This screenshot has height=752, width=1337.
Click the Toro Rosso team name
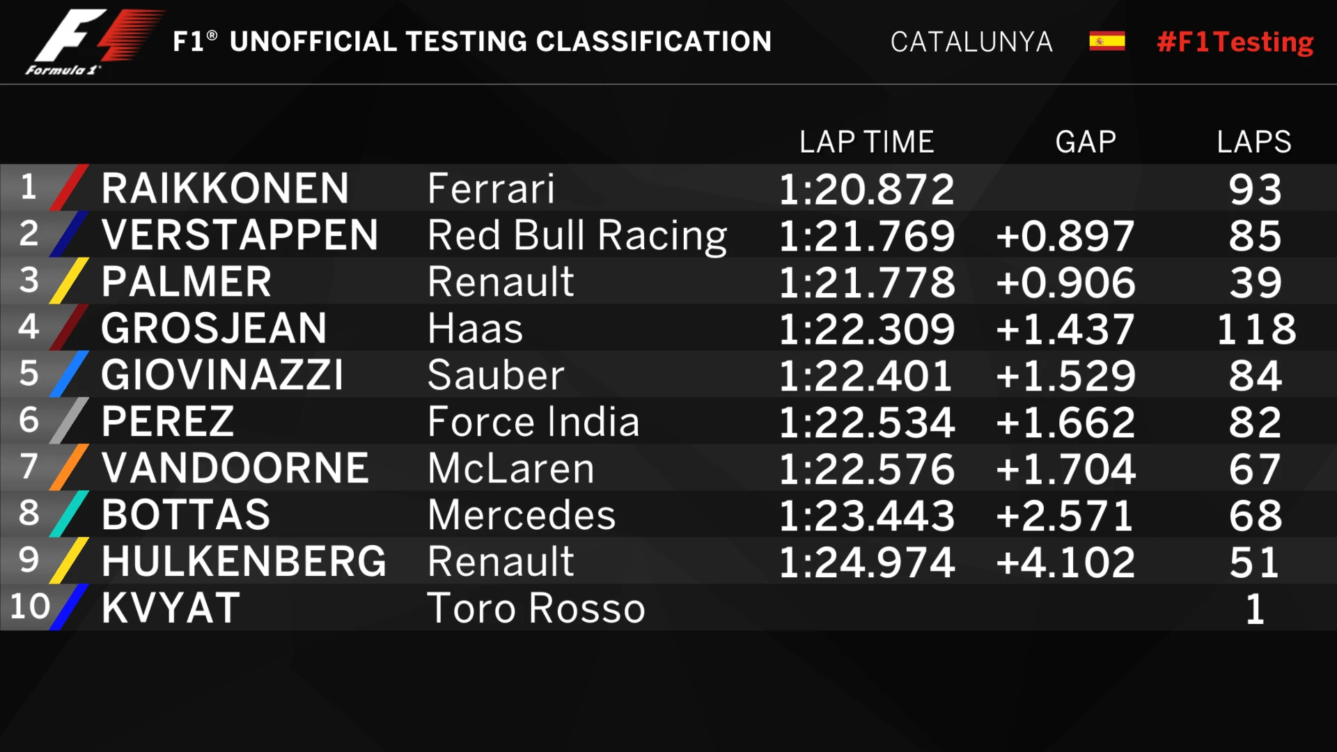pyautogui.click(x=536, y=609)
